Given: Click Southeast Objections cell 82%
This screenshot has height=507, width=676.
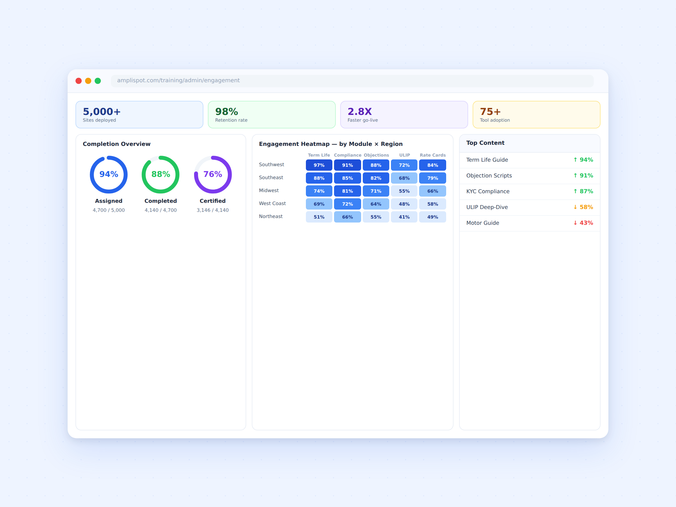Looking at the screenshot, I should (376, 178).
